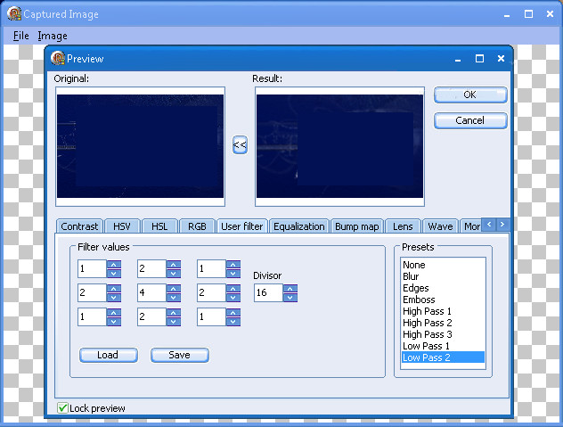563x427 pixels.
Task: Select the Blur preset
Action: (x=443, y=276)
